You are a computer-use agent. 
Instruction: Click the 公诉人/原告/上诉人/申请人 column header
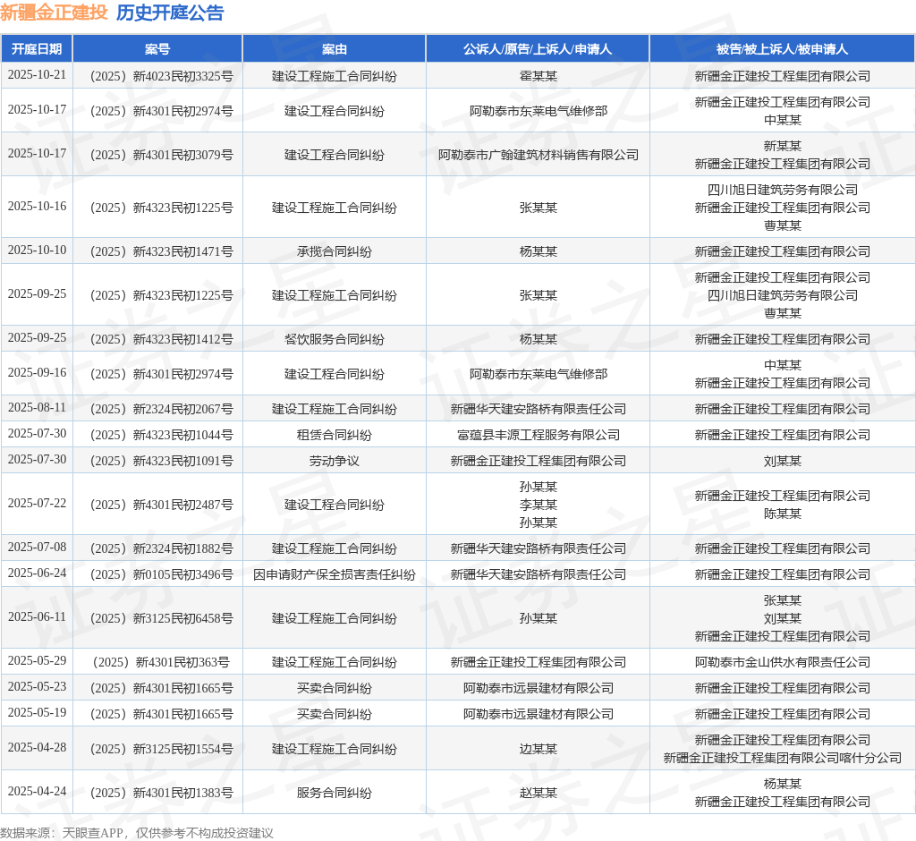(x=538, y=49)
